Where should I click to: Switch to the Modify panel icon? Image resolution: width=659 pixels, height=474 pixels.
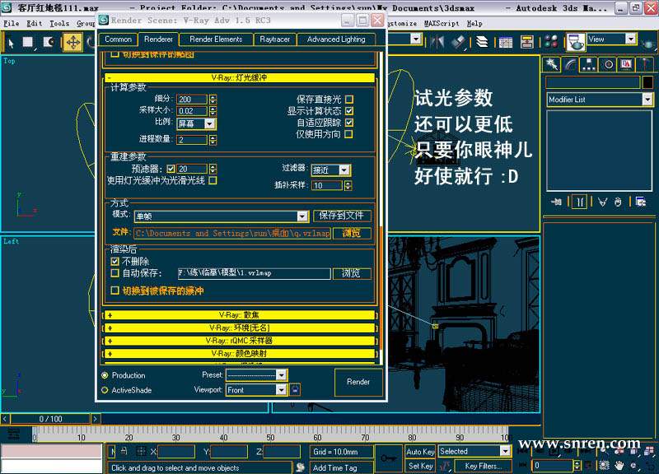tap(570, 65)
